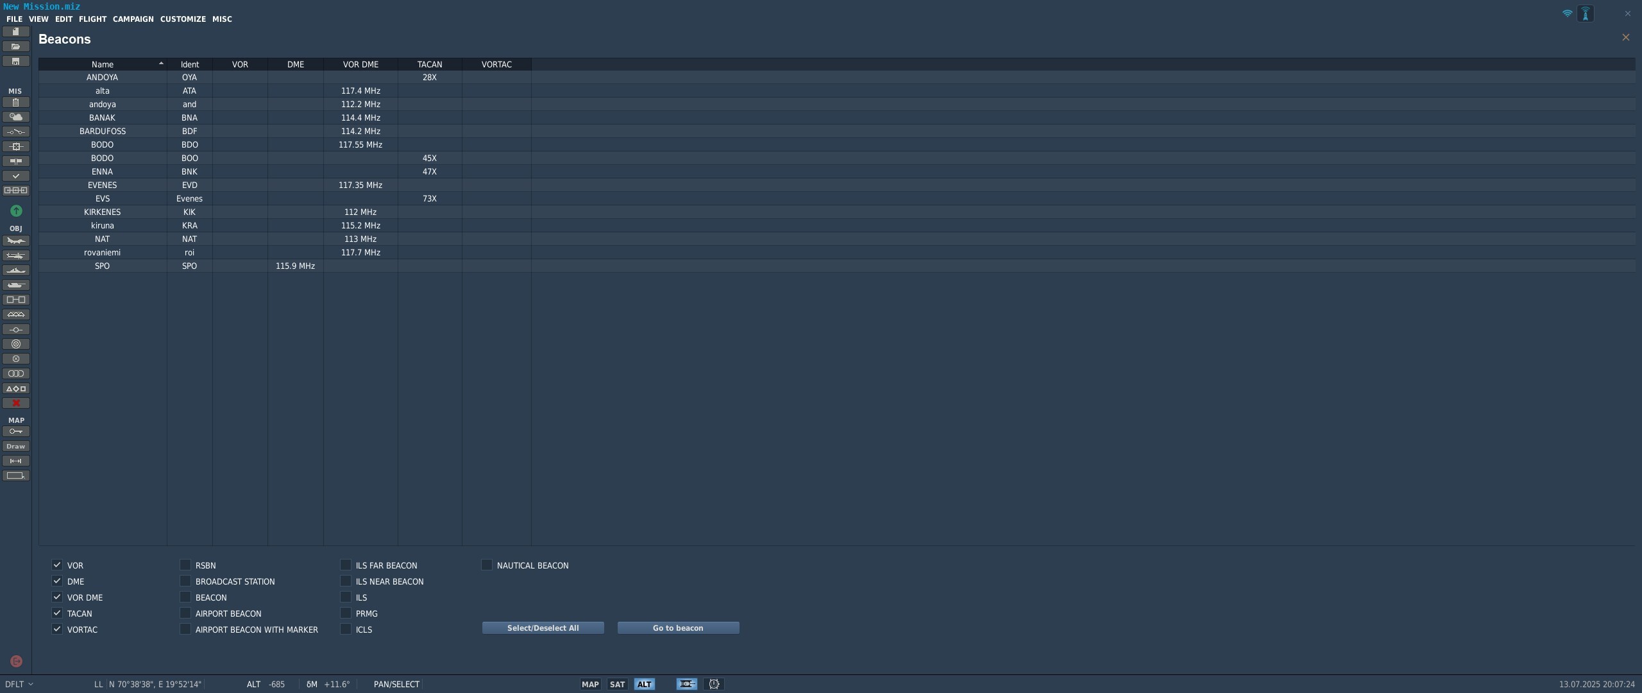Image resolution: width=1642 pixels, height=693 pixels.
Task: Open the briefing clipboard icon
Action: click(16, 102)
